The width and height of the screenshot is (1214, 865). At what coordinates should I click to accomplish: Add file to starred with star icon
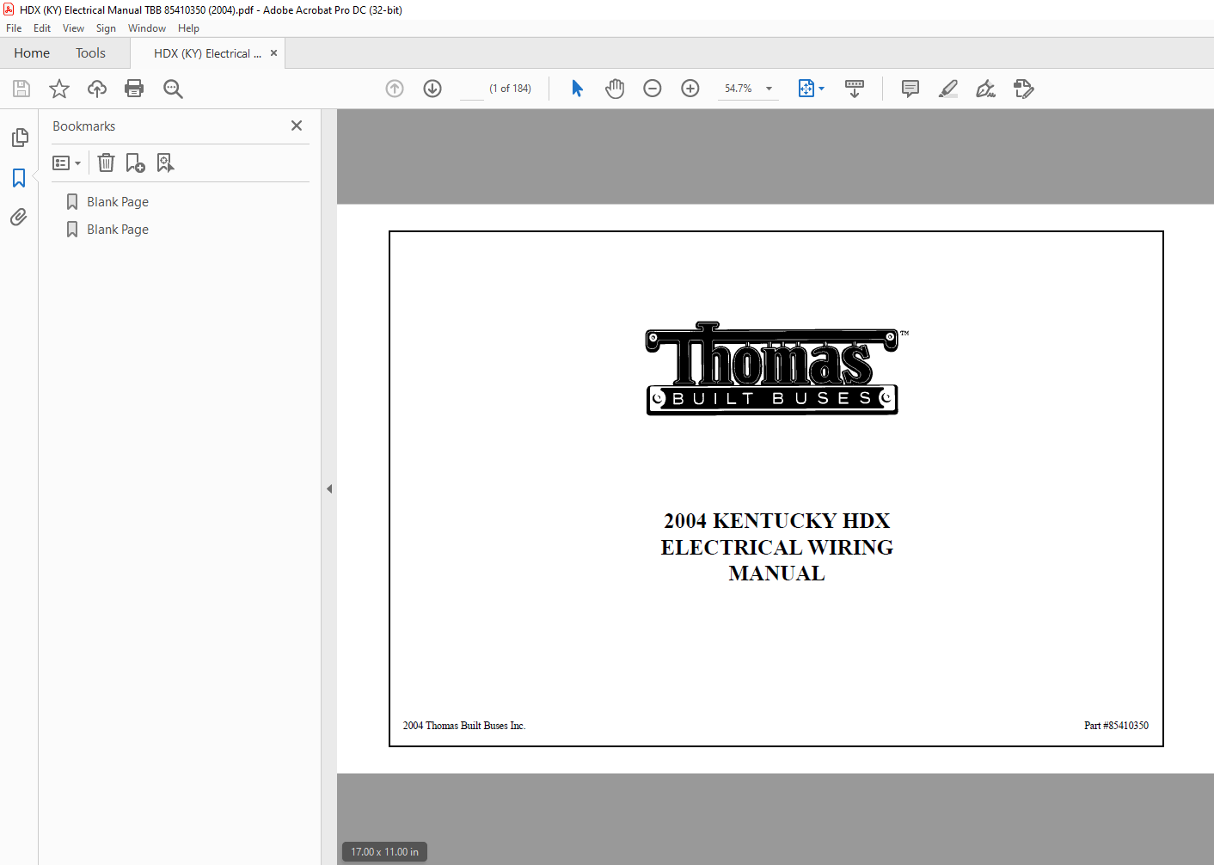(x=59, y=89)
